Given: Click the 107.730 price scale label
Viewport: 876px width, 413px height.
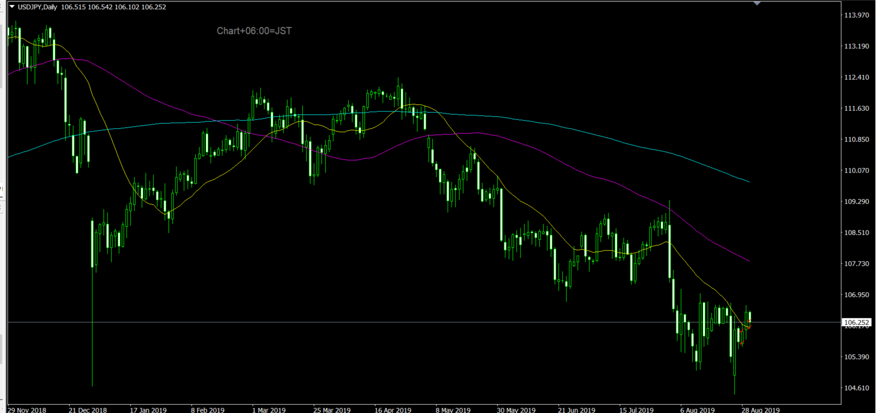Looking at the screenshot, I should click(856, 264).
